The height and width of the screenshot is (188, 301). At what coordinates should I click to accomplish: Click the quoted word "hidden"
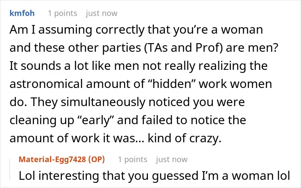coord(170,84)
